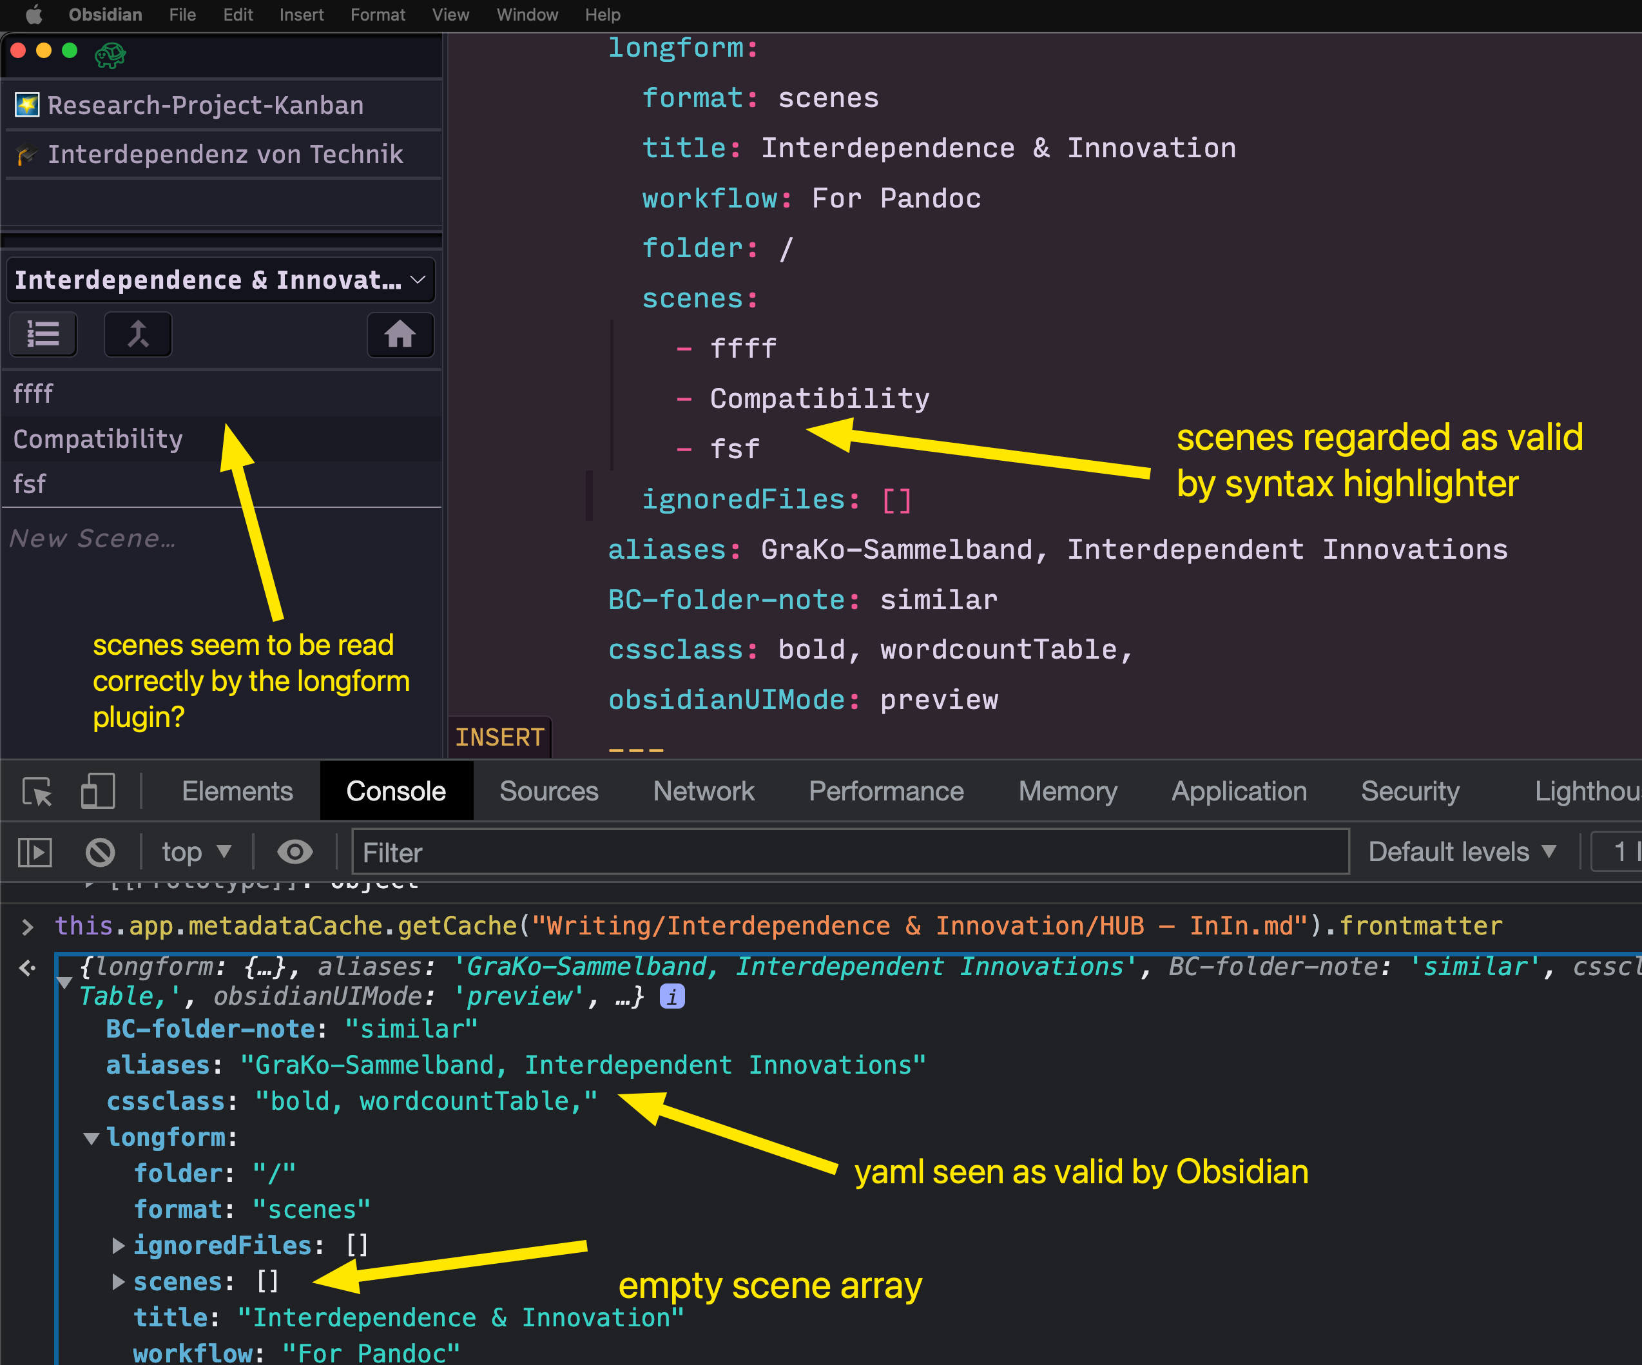Select the Compatibility scene in Longform
Image resolution: width=1642 pixels, height=1365 pixels.
tap(97, 438)
